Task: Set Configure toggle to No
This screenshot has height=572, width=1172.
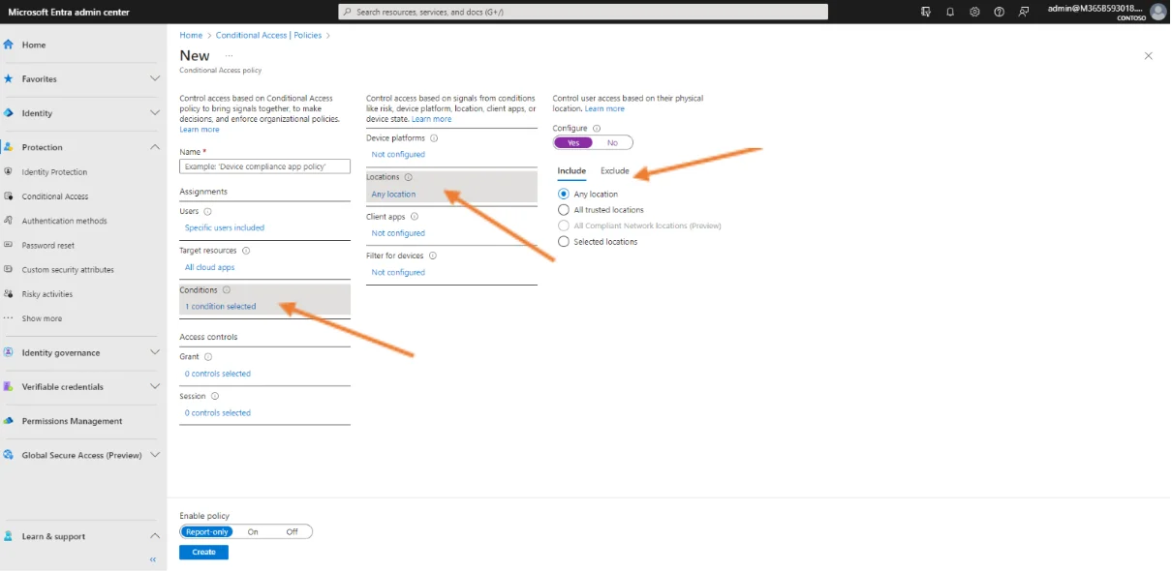Action: pyautogui.click(x=612, y=143)
